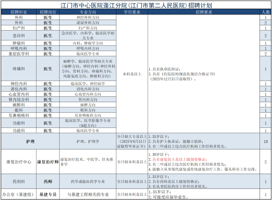Select the 药学或临床药学专业 cell
The image size is (272, 200).
pyautogui.click(x=88, y=181)
